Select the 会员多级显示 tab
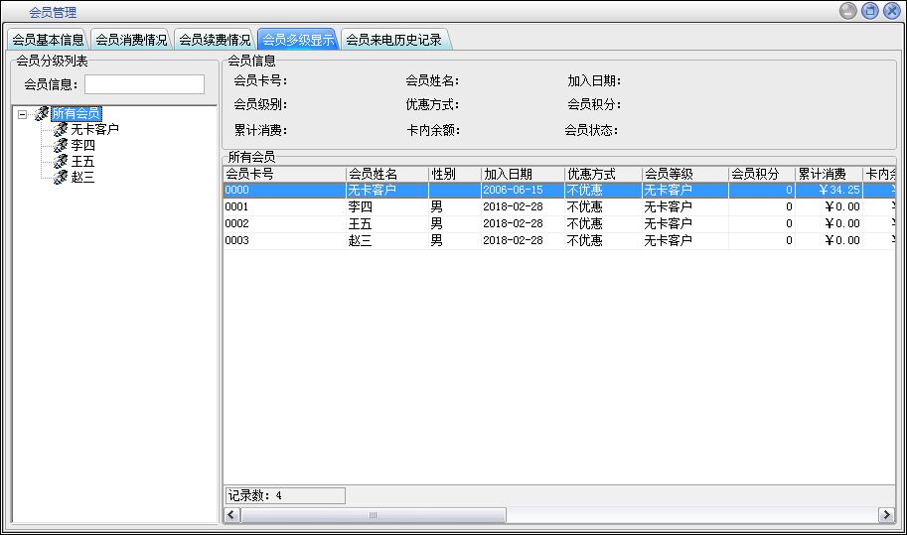The height and width of the screenshot is (535, 907). [298, 41]
